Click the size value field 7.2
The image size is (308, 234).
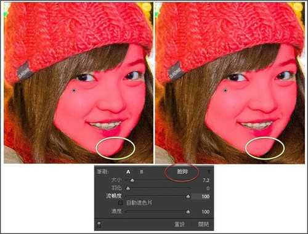pyautogui.click(x=206, y=180)
